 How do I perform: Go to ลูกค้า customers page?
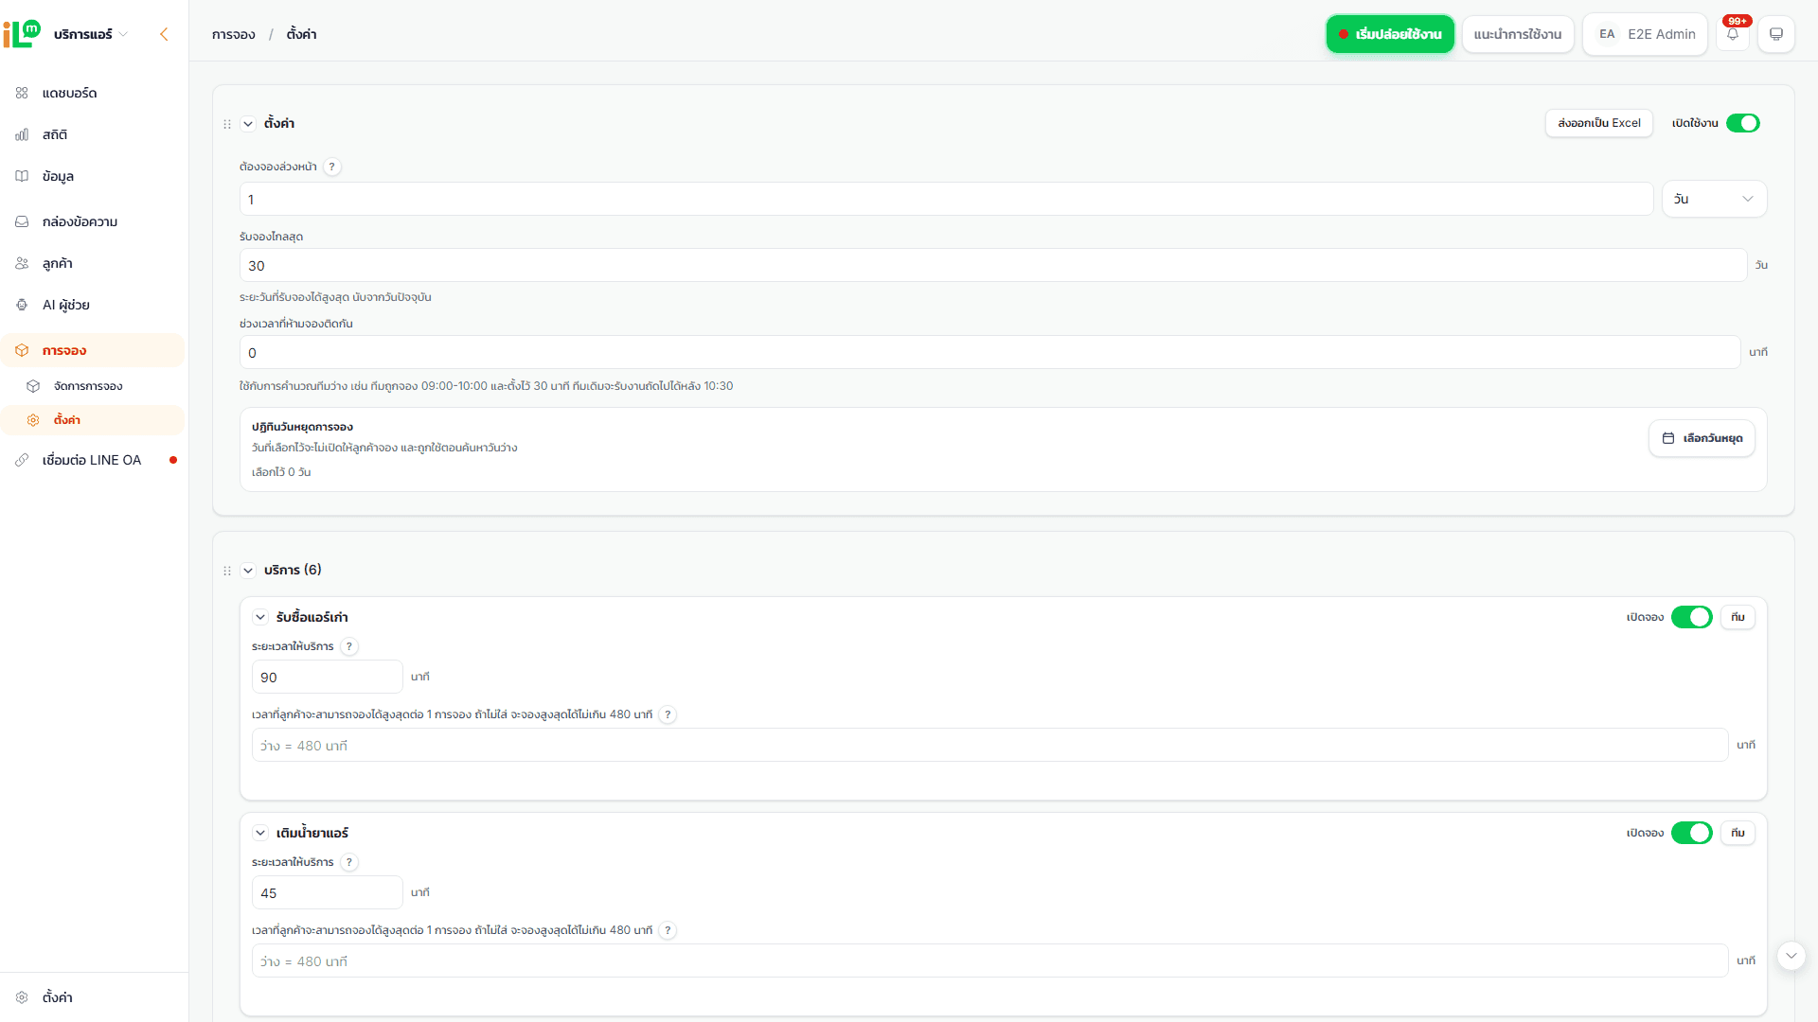click(93, 263)
